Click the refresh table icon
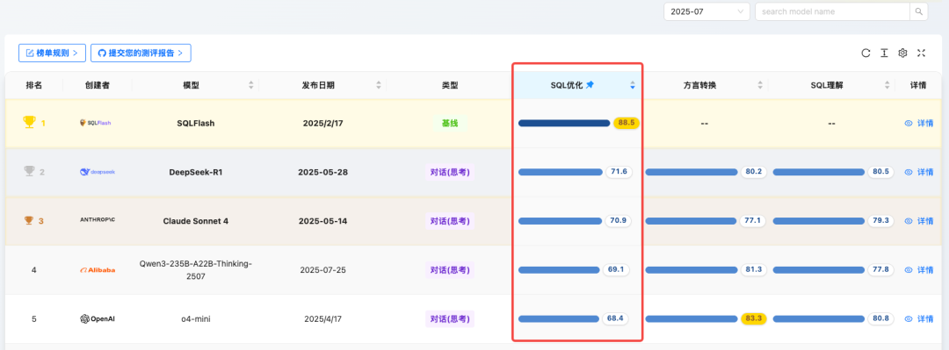Viewport: 949px width, 350px height. 866,54
